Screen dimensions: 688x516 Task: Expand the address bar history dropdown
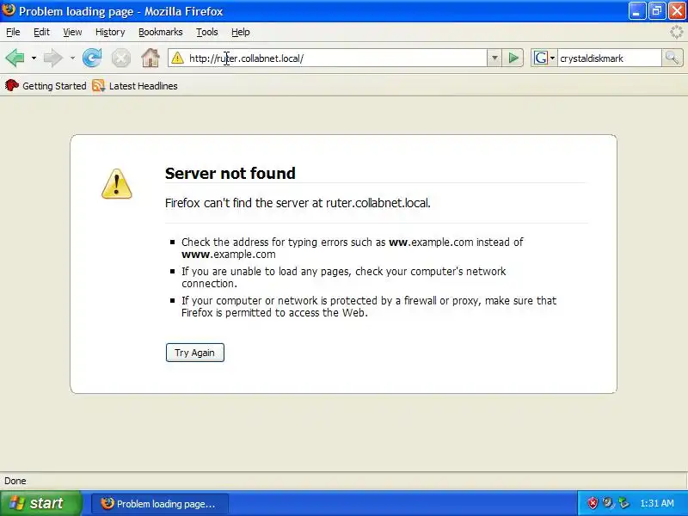click(x=494, y=58)
